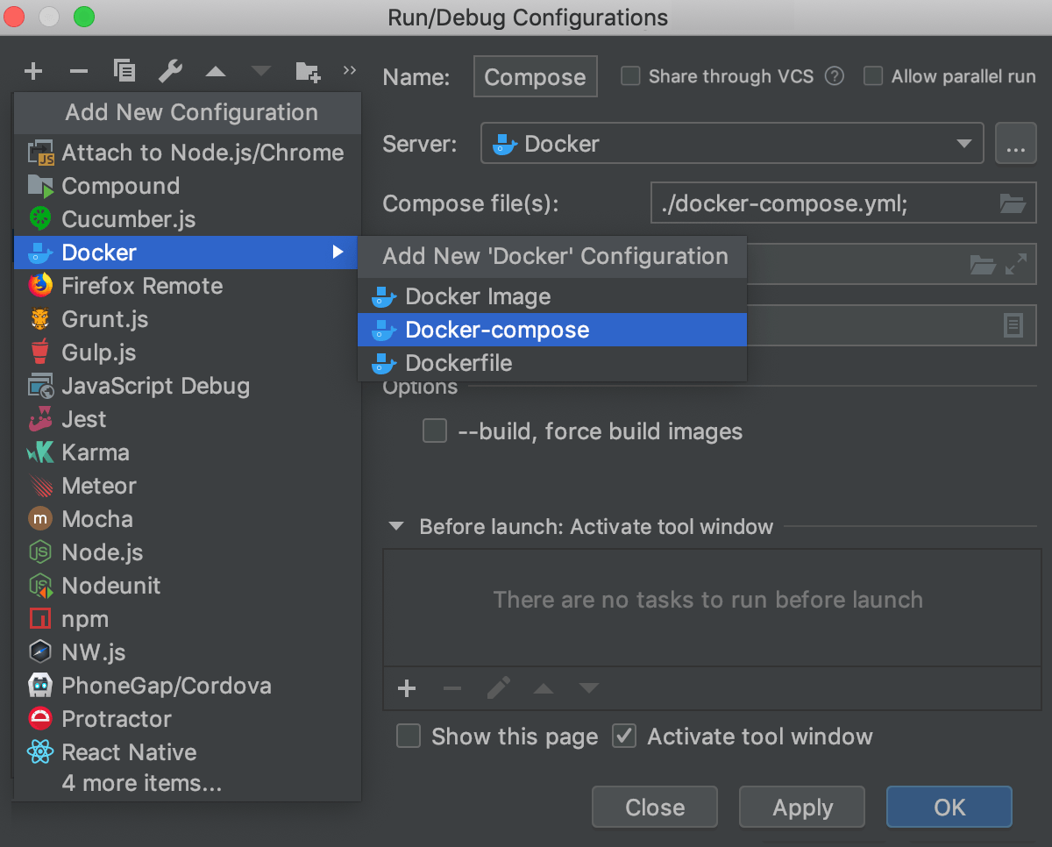Toggle Allow parallel run checkbox
This screenshot has width=1052, height=847.
[873, 76]
